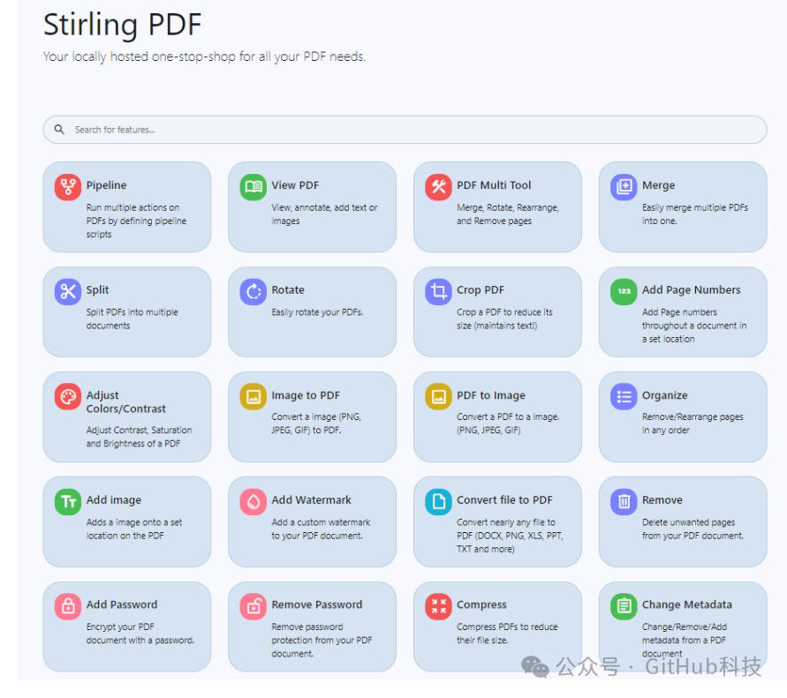Click 'Split PDFs into multiple documents' text
The height and width of the screenshot is (698, 787).
[132, 319]
